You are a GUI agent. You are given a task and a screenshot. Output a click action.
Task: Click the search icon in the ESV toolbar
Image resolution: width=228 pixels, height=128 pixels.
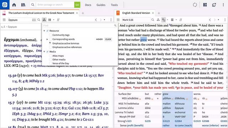point(152,20)
